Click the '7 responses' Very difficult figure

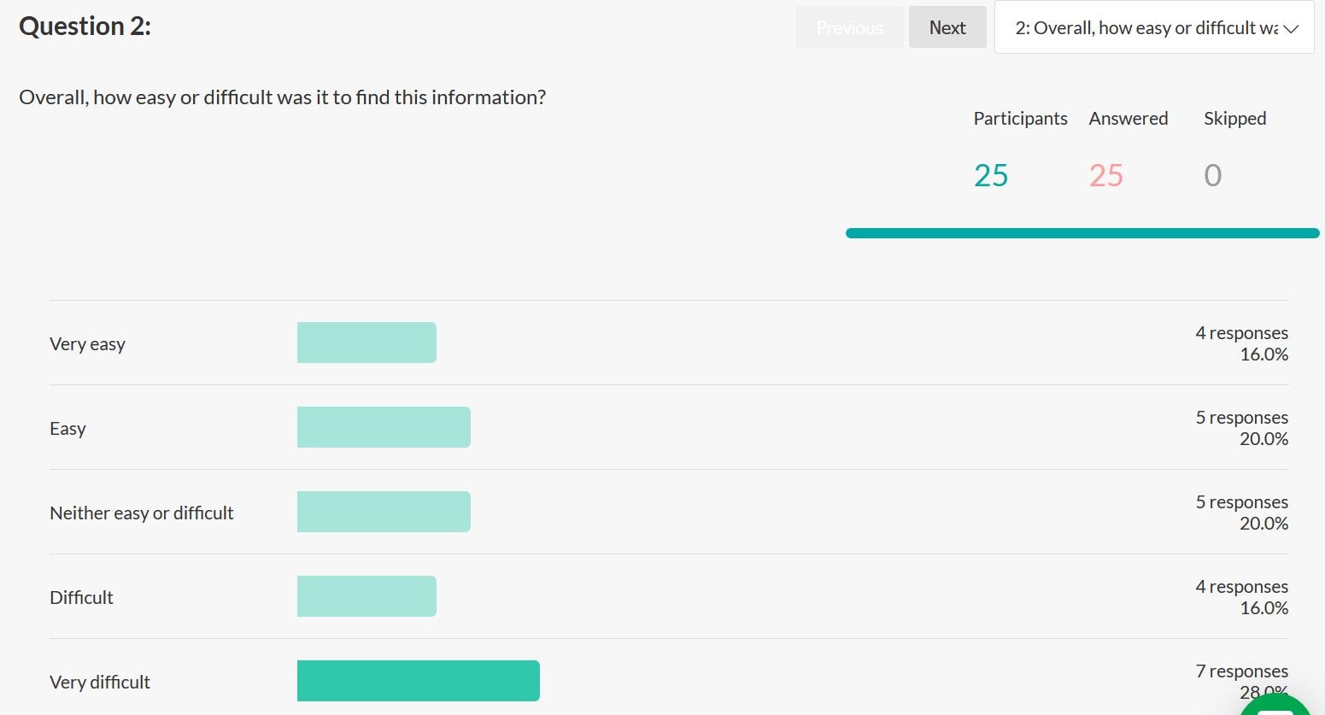1242,671
